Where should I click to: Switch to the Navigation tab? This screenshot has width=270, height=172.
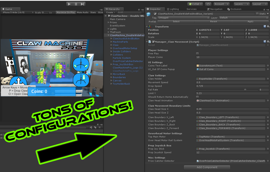215,9
